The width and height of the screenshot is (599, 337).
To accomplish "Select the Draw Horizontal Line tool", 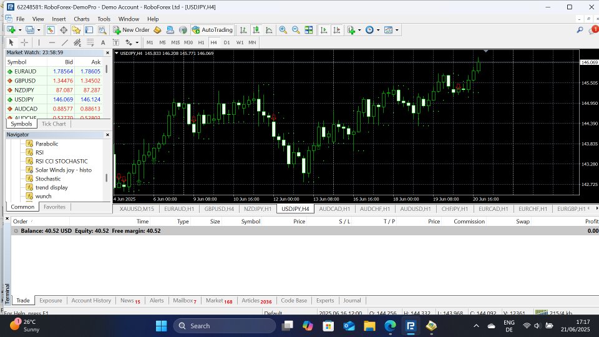I will tap(52, 42).
